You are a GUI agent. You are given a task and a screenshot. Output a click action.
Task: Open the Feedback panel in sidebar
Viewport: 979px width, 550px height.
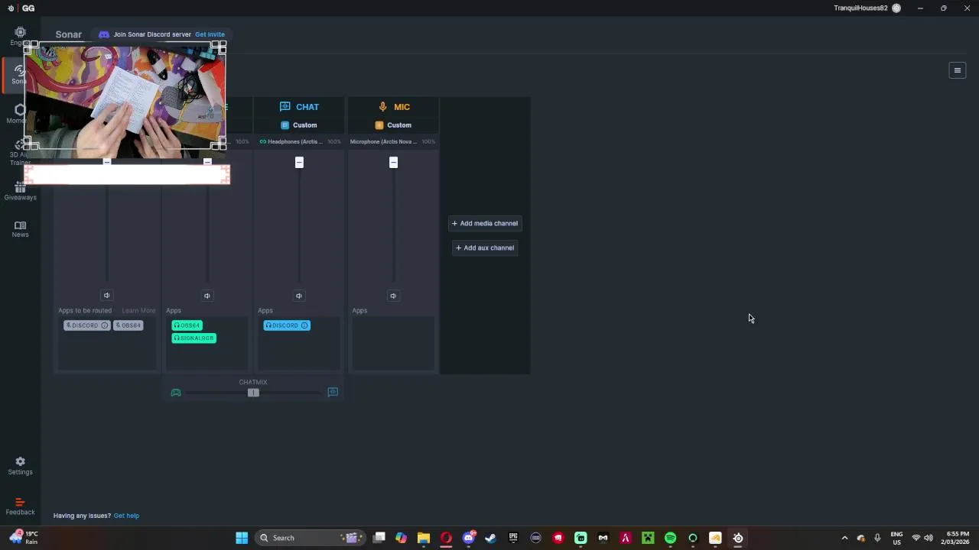[x=20, y=506]
